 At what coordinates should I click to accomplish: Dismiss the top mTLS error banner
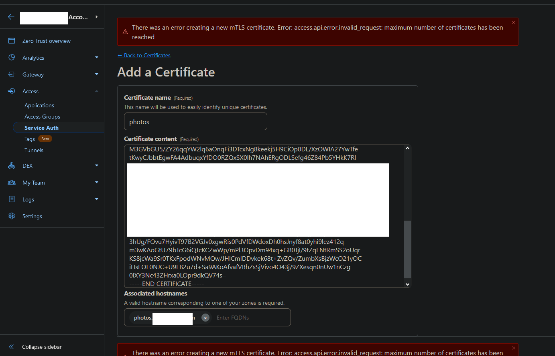pos(513,22)
